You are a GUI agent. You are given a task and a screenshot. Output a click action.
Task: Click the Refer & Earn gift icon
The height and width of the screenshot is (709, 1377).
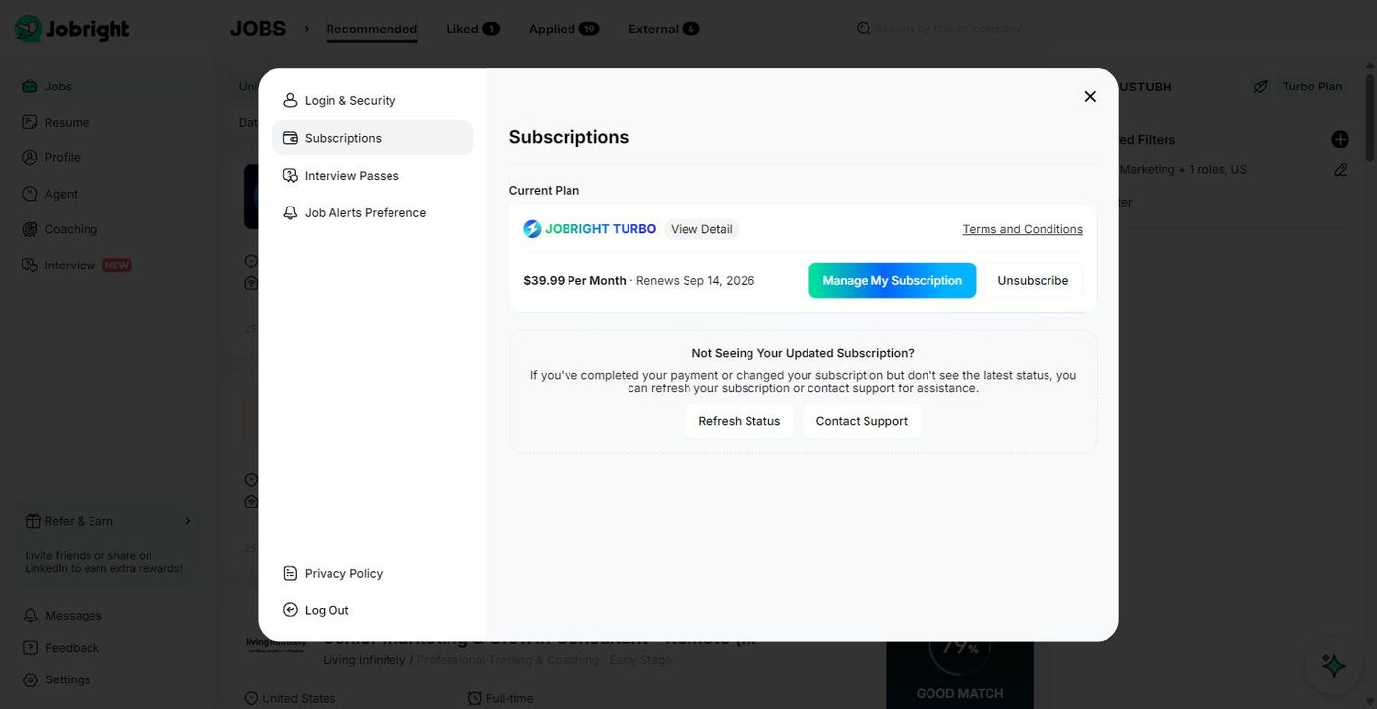(x=33, y=521)
